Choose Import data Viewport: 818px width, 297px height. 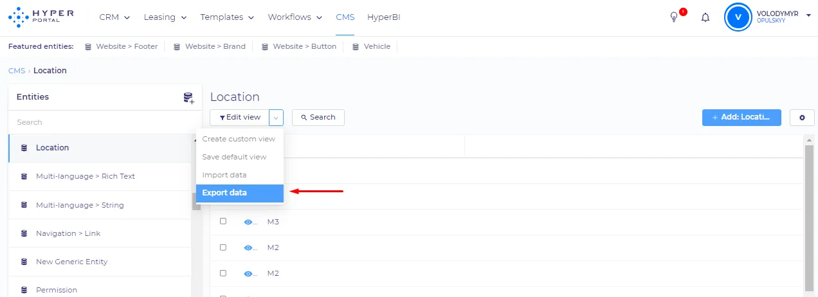pos(239,175)
